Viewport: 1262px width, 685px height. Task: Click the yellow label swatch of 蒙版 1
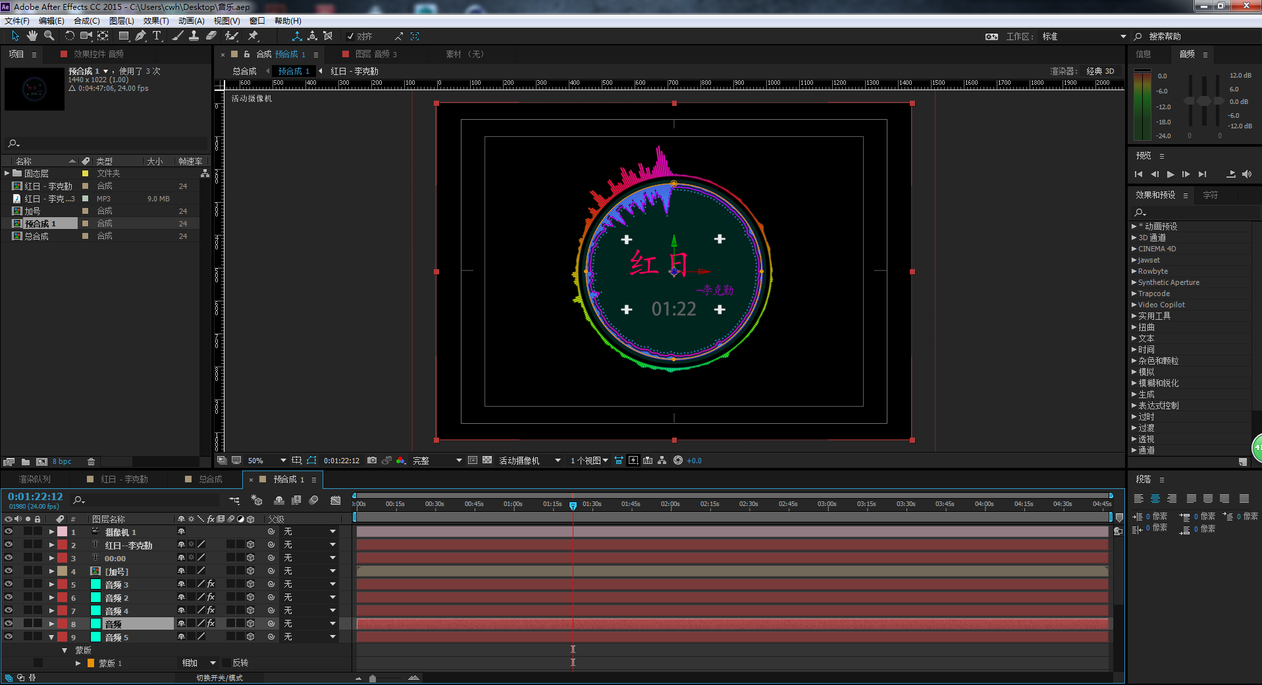click(x=91, y=663)
